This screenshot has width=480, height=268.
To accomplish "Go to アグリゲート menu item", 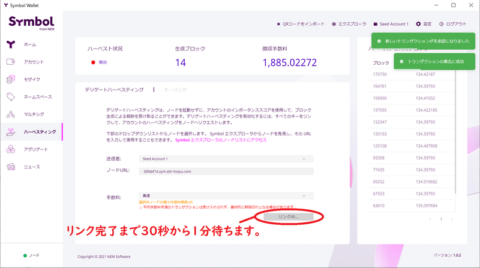I will (x=36, y=149).
